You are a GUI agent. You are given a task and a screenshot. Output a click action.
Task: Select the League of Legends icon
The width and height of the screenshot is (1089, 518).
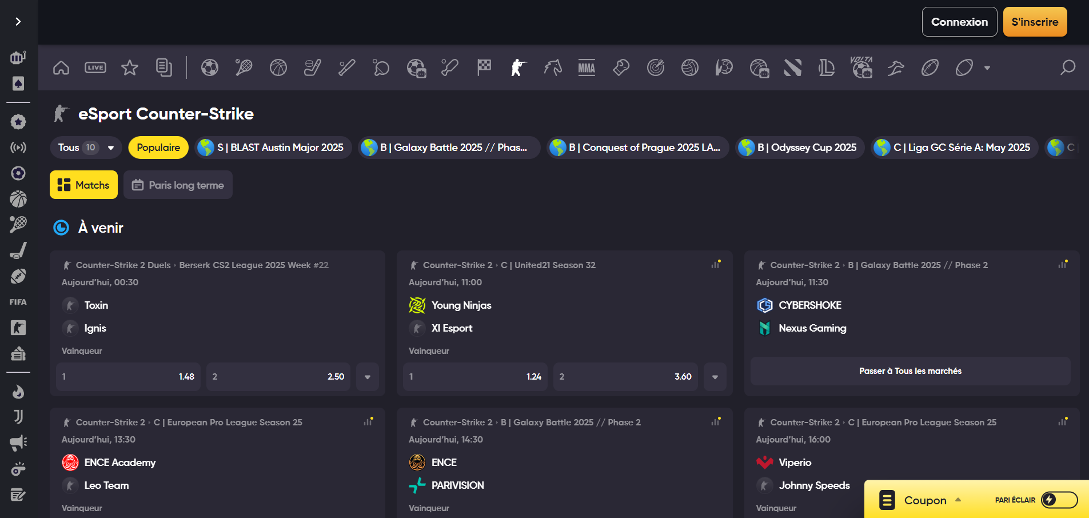[x=827, y=67]
